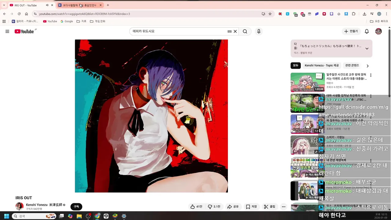Click the Windows taskbar search box
The height and width of the screenshot is (220, 391).
[x=34, y=216]
